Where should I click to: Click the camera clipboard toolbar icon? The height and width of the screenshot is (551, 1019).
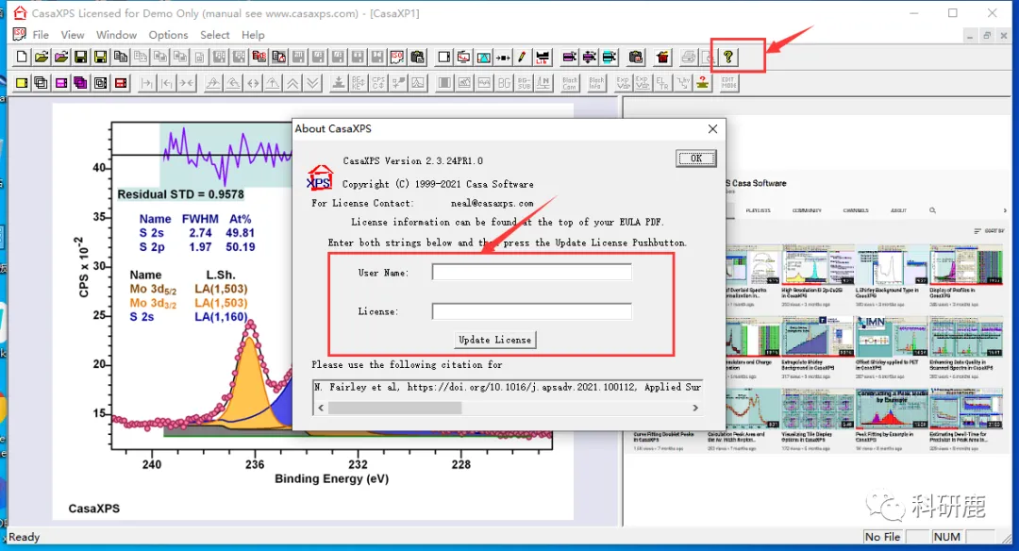636,58
